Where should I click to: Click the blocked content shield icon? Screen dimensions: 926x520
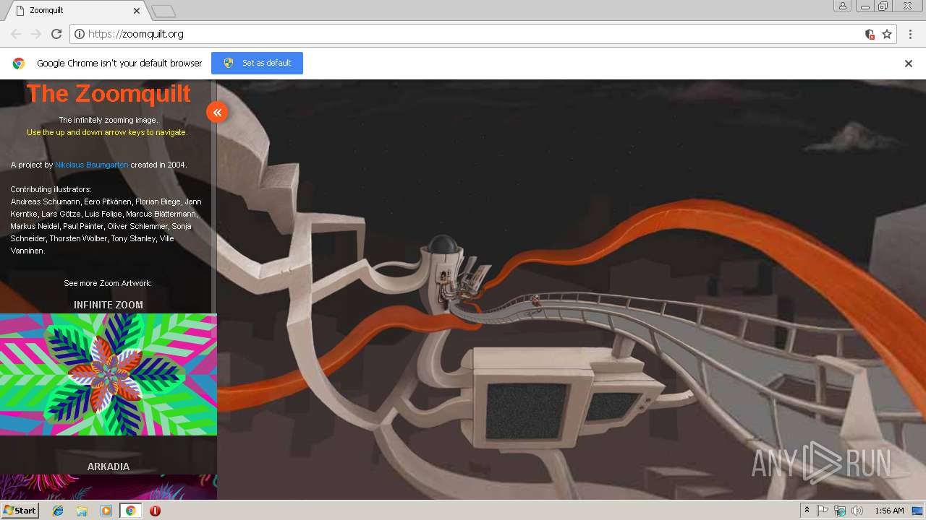[x=870, y=34]
